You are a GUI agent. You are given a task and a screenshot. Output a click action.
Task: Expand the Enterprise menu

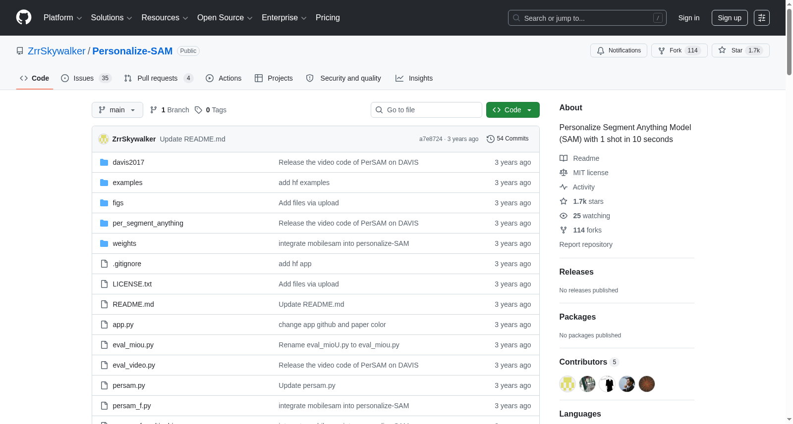(284, 18)
